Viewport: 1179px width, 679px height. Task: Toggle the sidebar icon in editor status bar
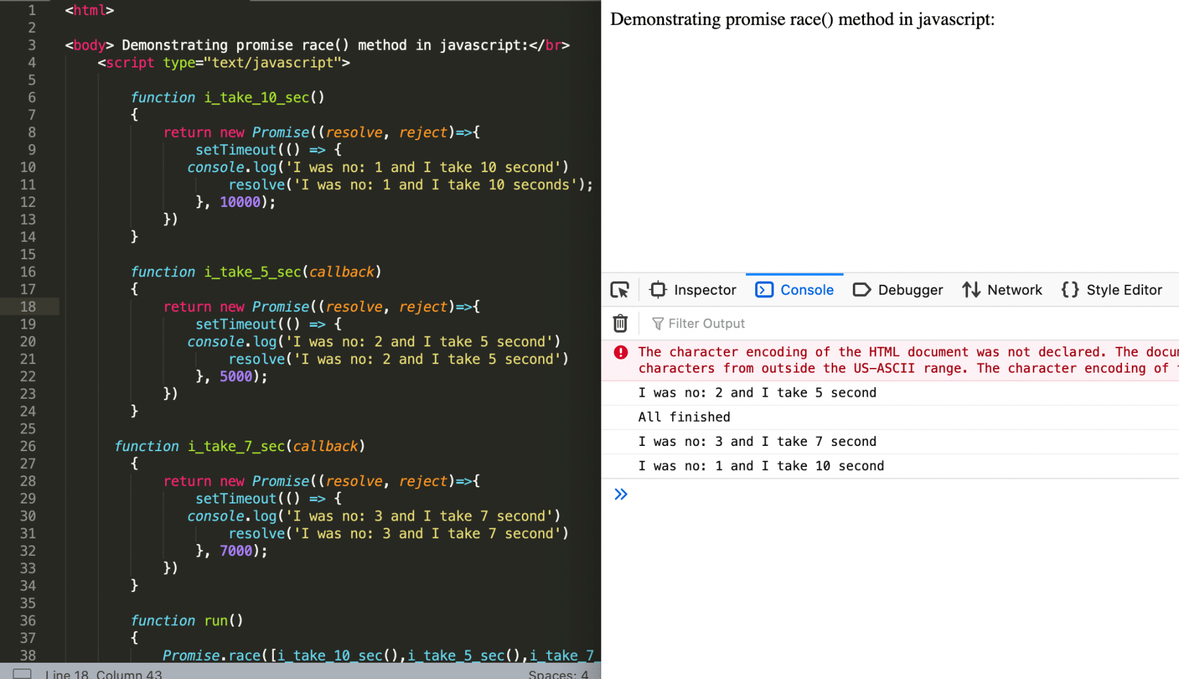tap(22, 674)
